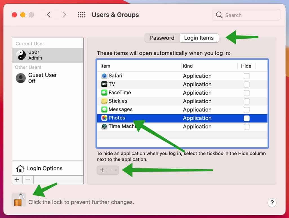Image resolution: width=289 pixels, height=218 pixels.
Task: Click the Search field
Action: point(246,15)
